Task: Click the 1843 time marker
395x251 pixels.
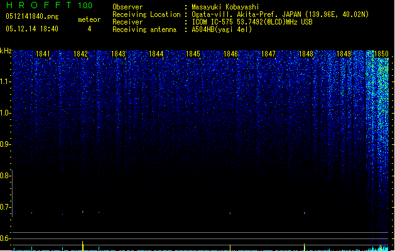Action: coord(119,54)
